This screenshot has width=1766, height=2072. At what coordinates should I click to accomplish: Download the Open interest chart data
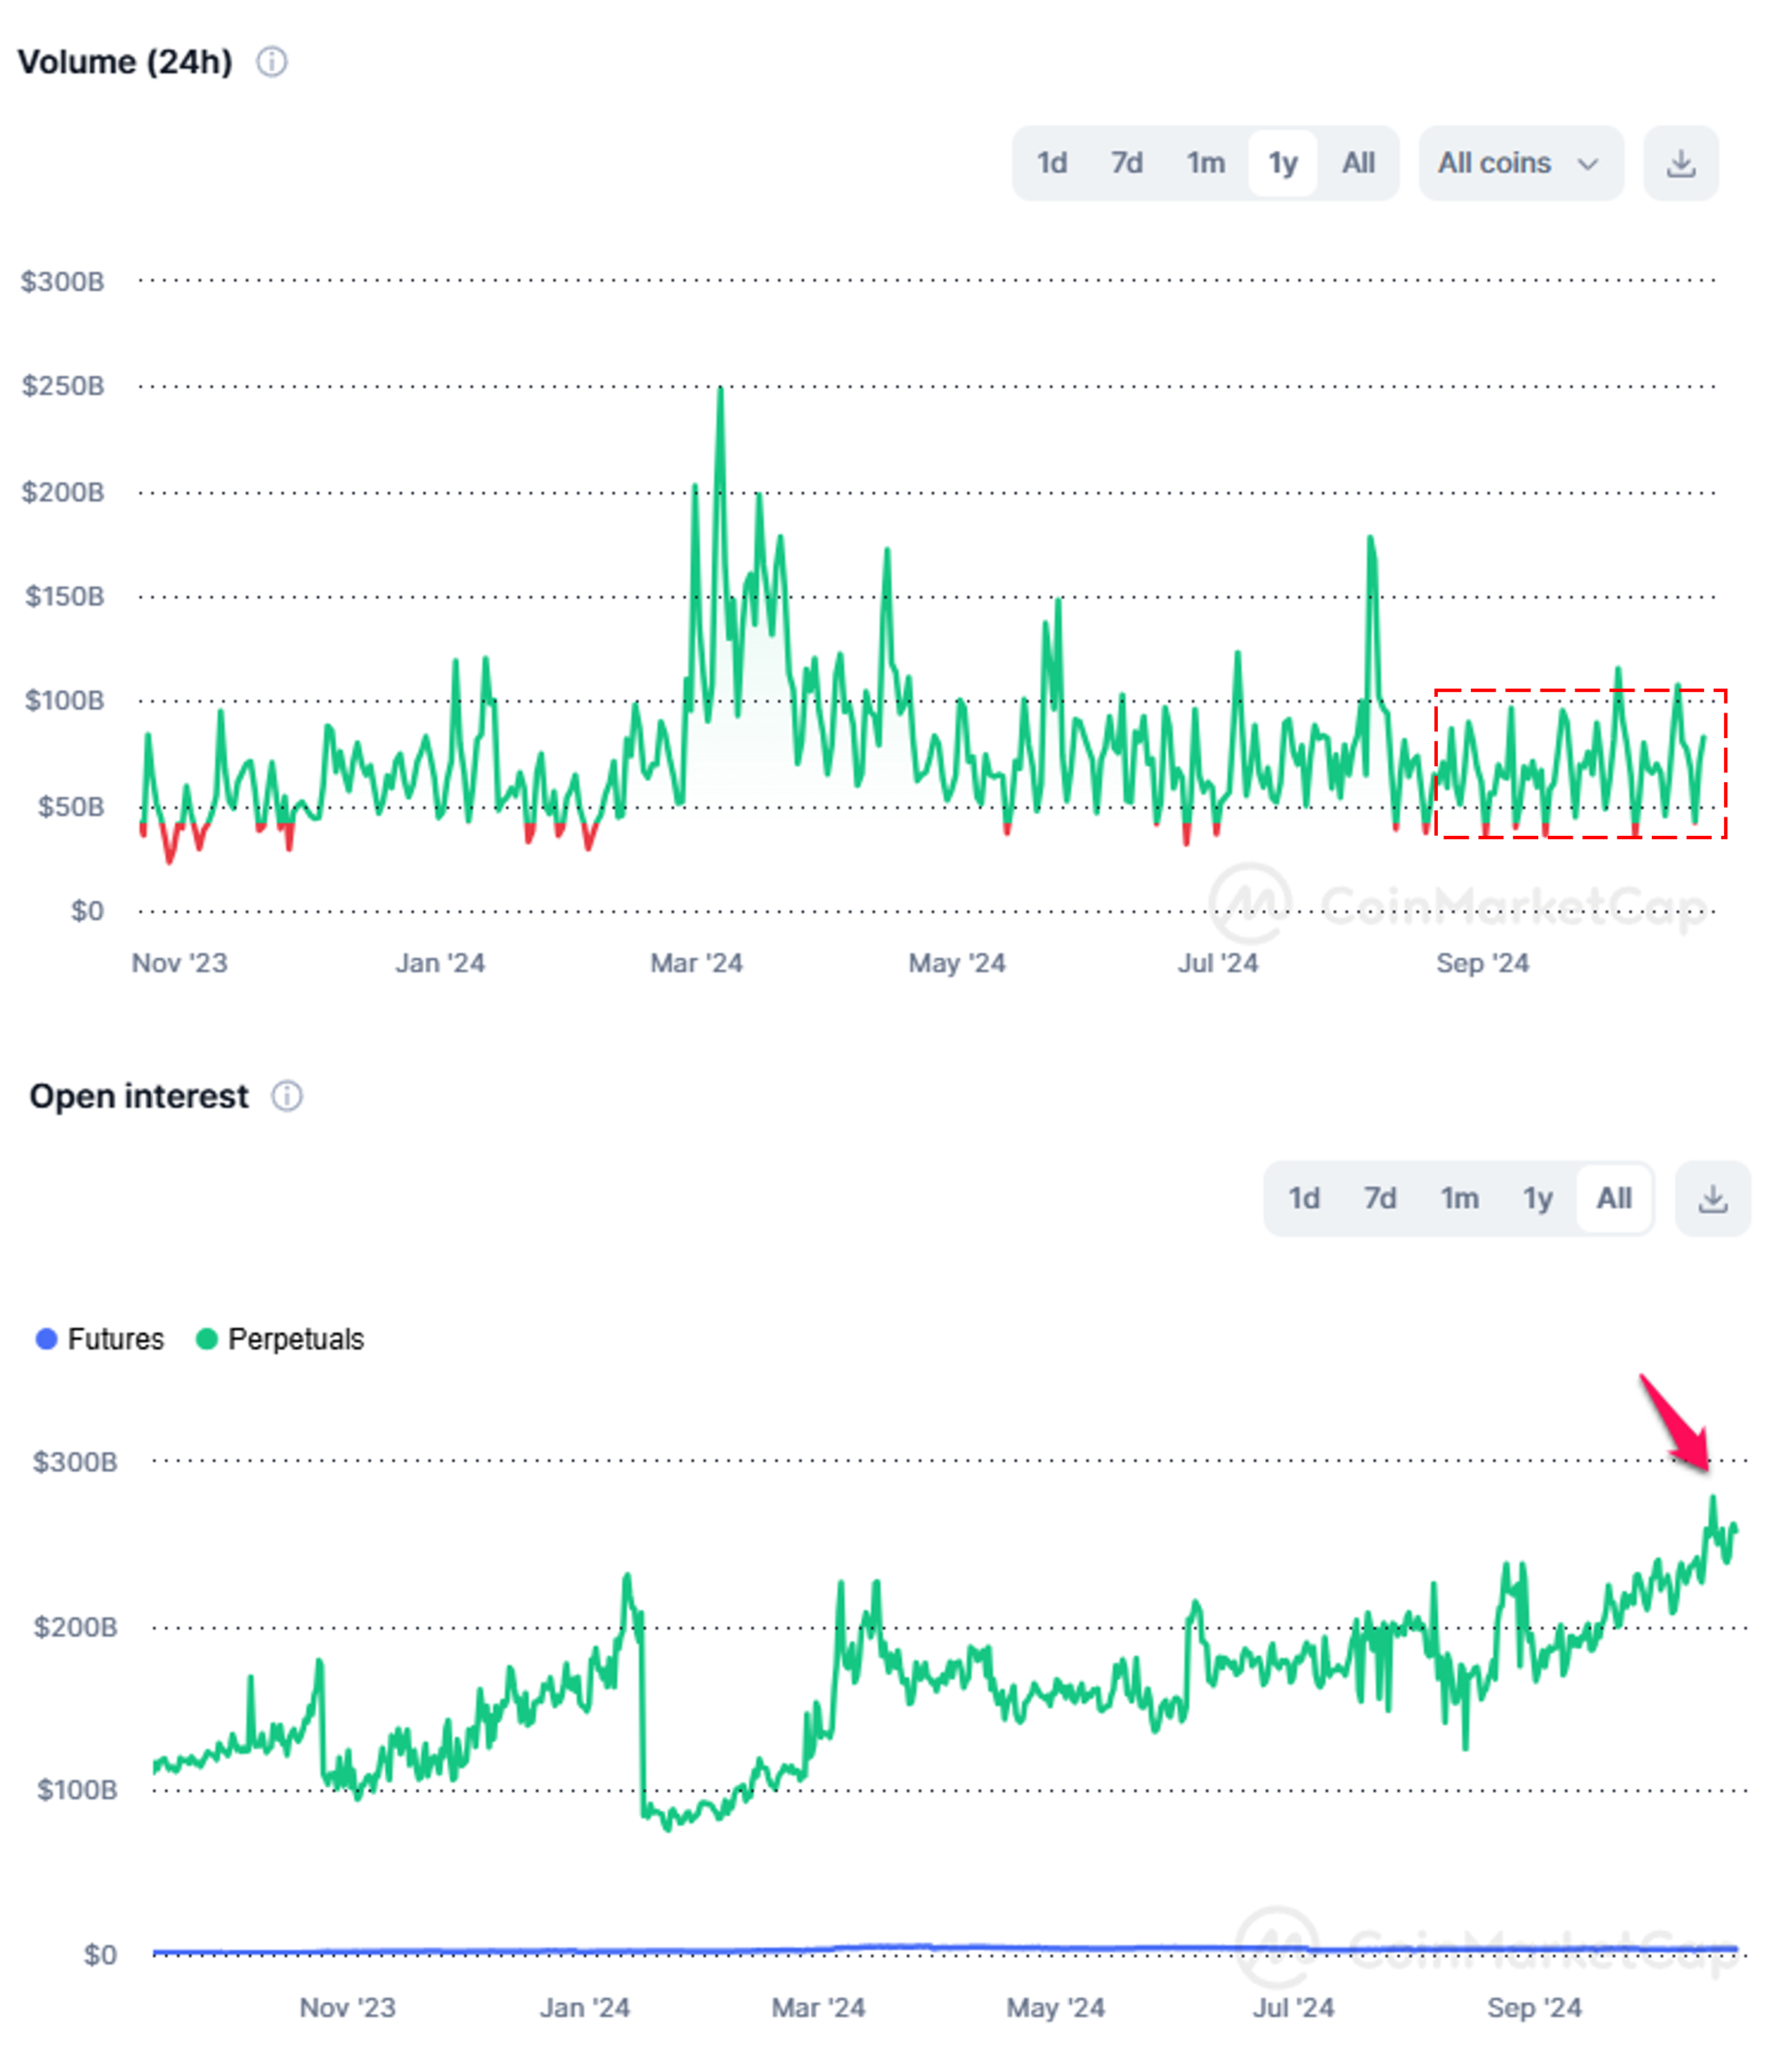tap(1712, 1198)
